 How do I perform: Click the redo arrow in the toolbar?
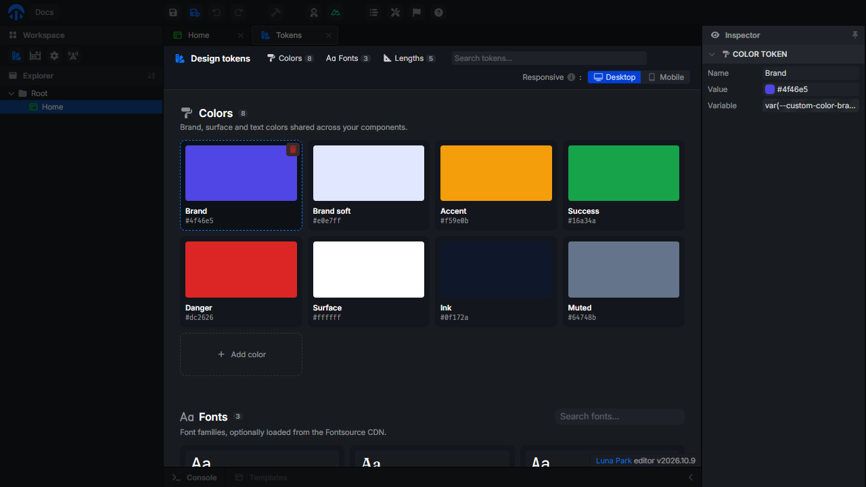click(x=238, y=12)
